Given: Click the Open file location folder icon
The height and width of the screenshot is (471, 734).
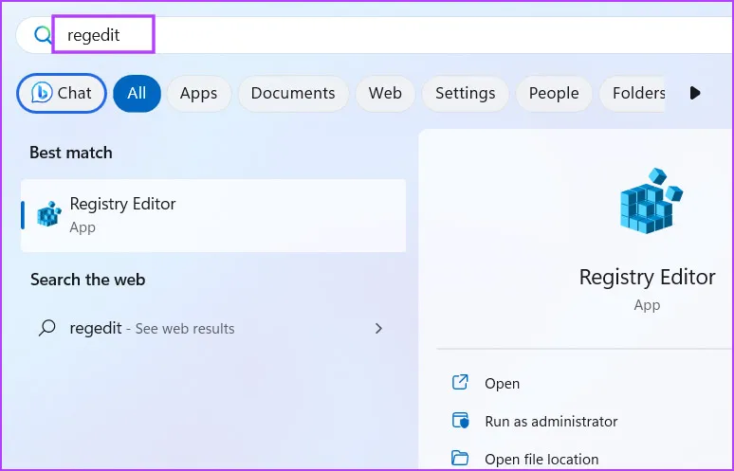Looking at the screenshot, I should tap(461, 459).
